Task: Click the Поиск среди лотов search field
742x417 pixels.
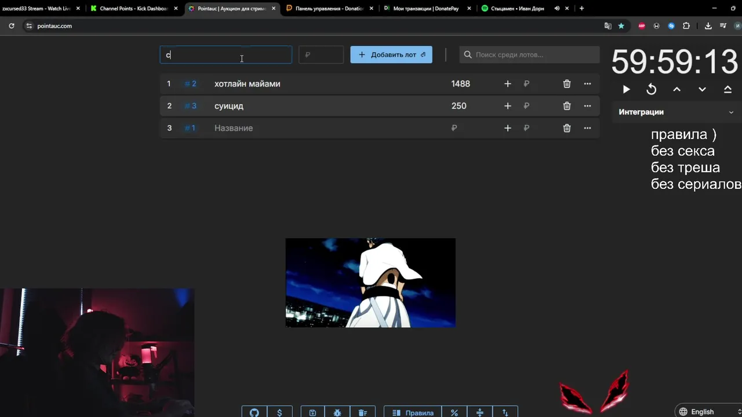Action: (x=529, y=54)
